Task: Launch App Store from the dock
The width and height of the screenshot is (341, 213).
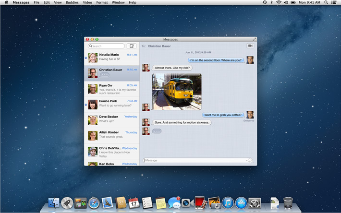Action: tap(241, 203)
